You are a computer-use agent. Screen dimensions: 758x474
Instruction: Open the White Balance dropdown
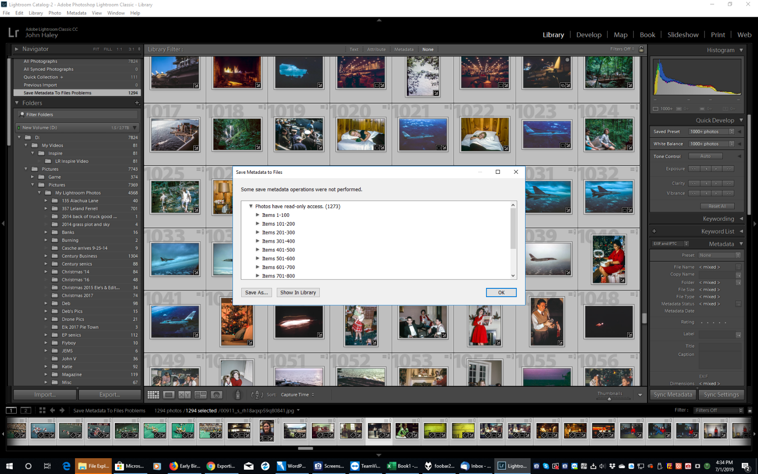pyautogui.click(x=712, y=144)
